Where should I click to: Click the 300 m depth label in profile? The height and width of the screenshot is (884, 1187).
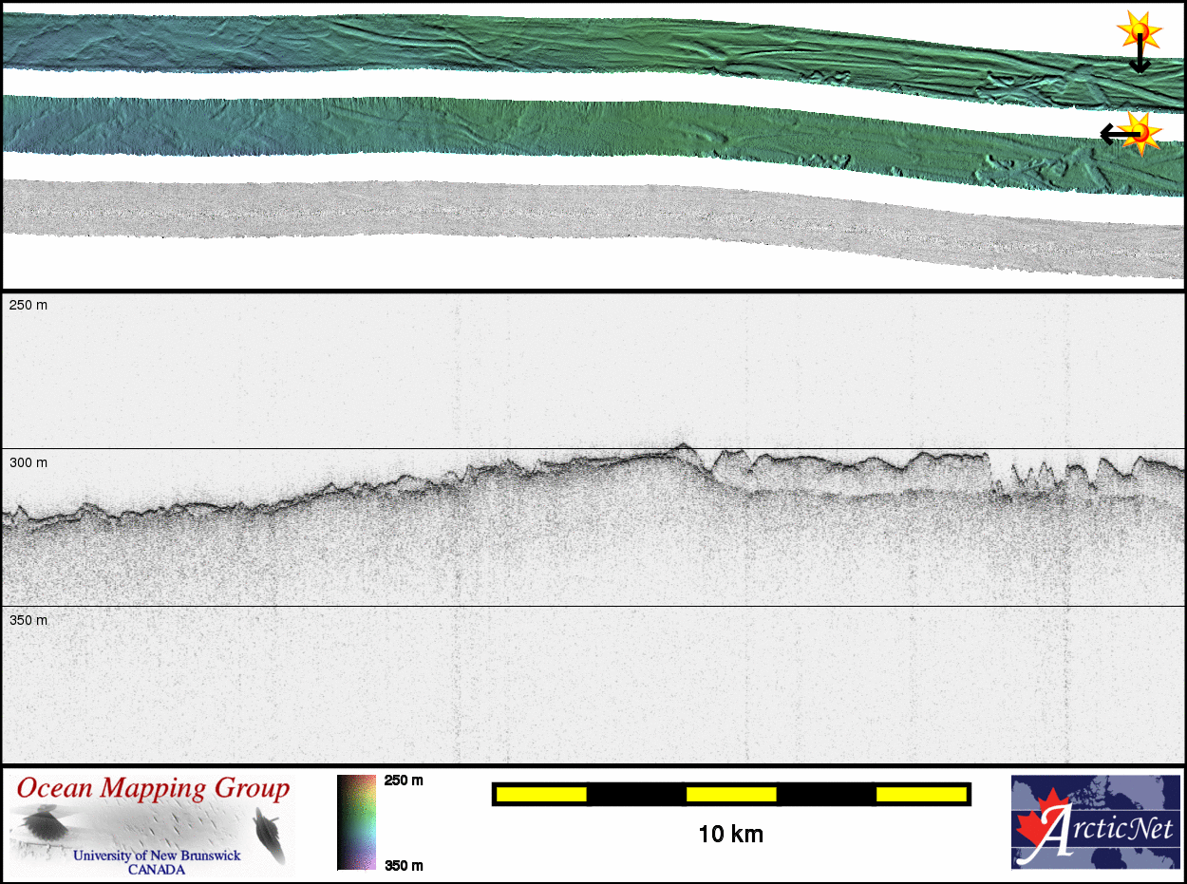click(28, 462)
